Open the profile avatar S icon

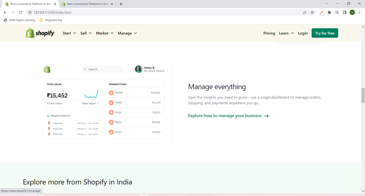point(352,12)
